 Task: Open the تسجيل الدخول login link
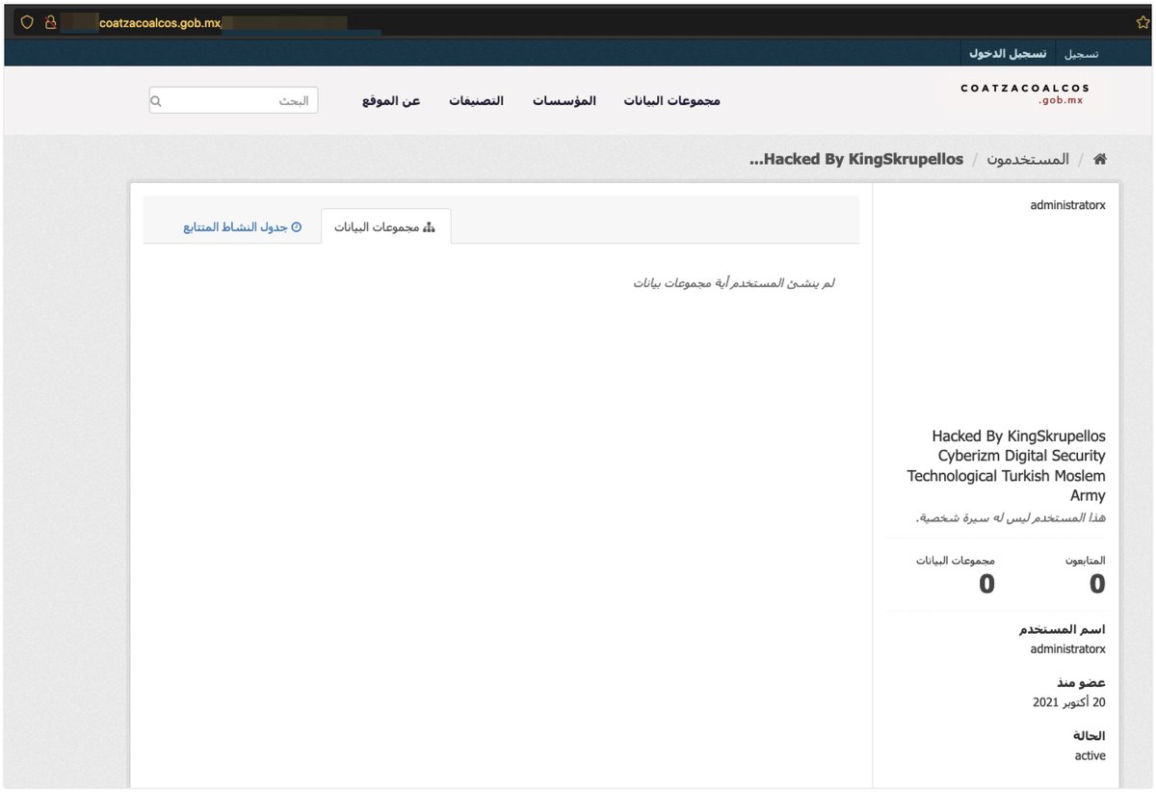pos(1008,54)
